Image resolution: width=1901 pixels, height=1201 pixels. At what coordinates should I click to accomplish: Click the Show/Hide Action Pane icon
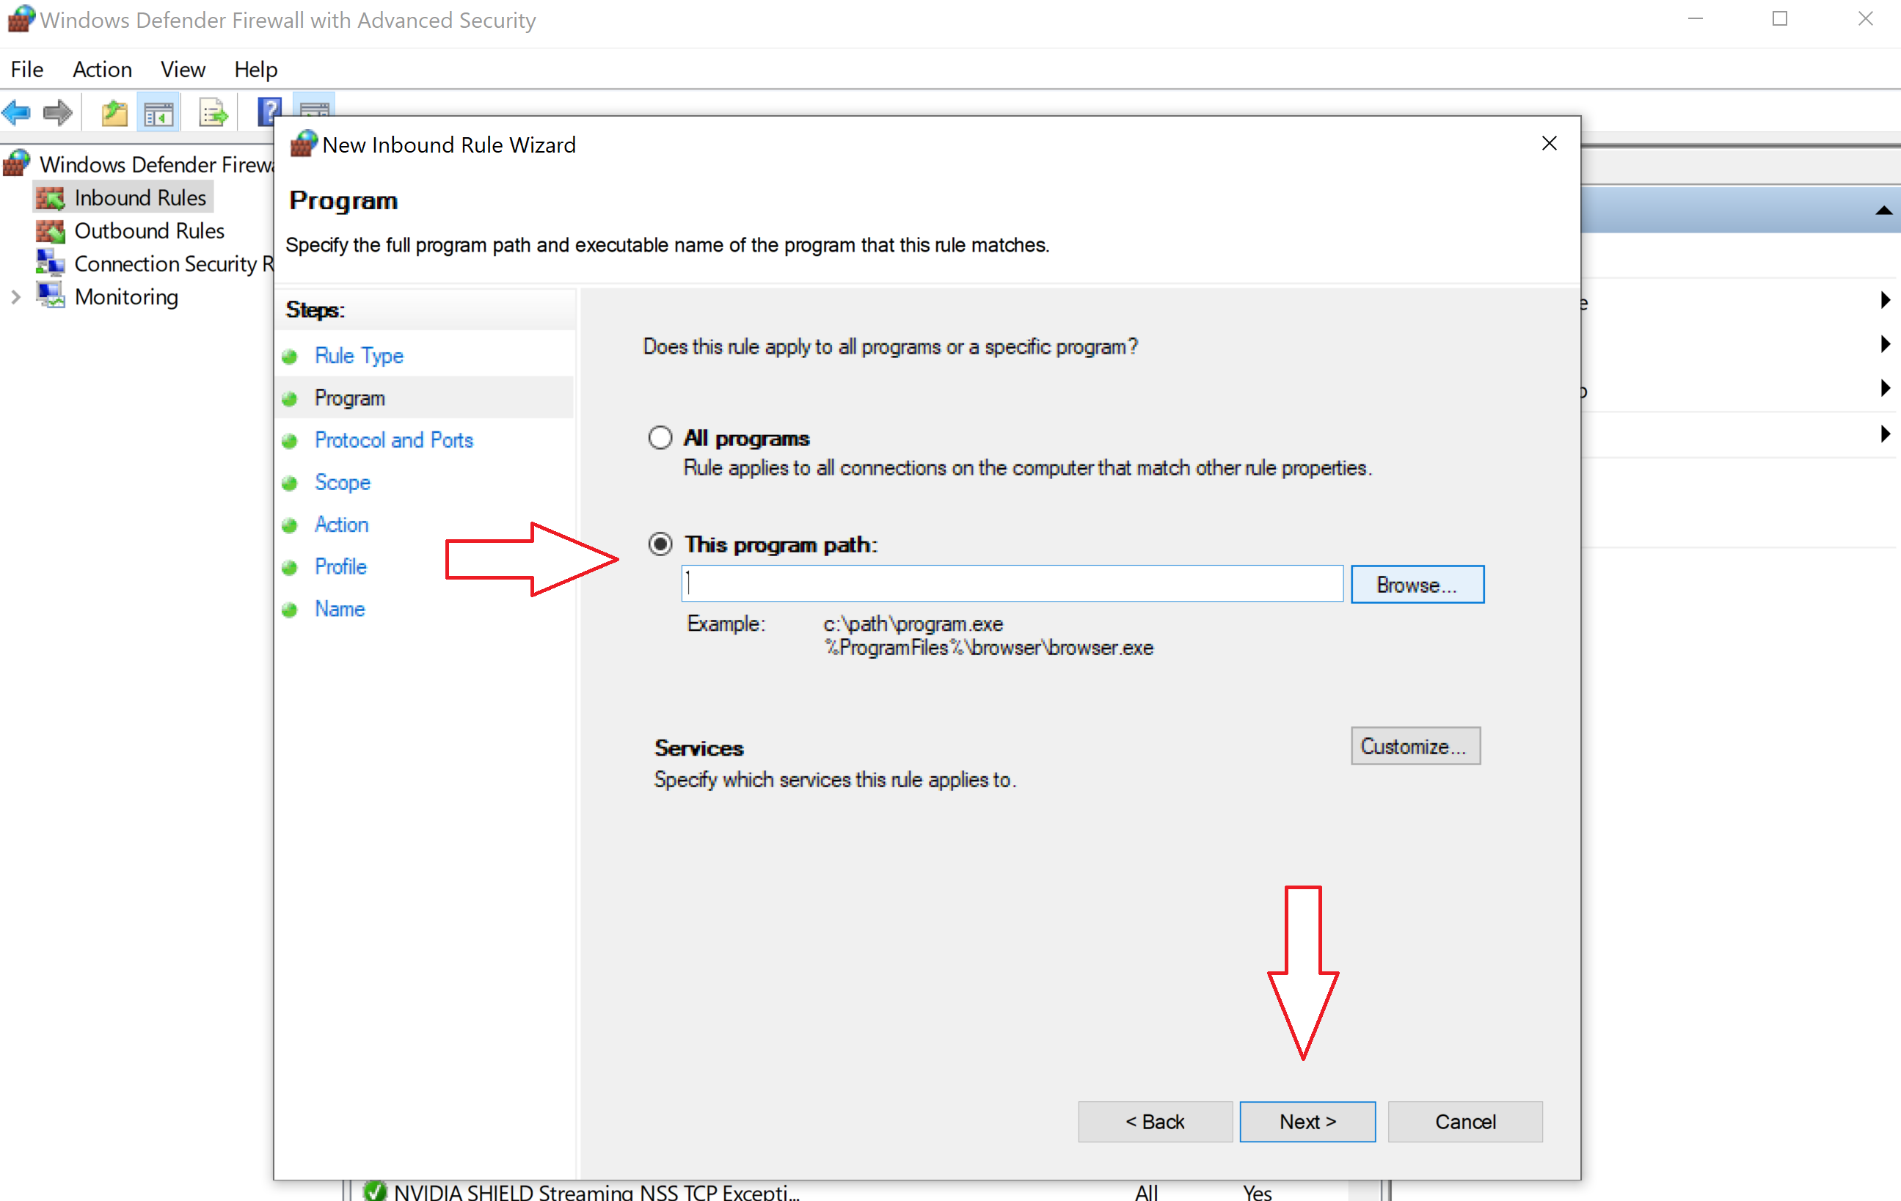(314, 106)
